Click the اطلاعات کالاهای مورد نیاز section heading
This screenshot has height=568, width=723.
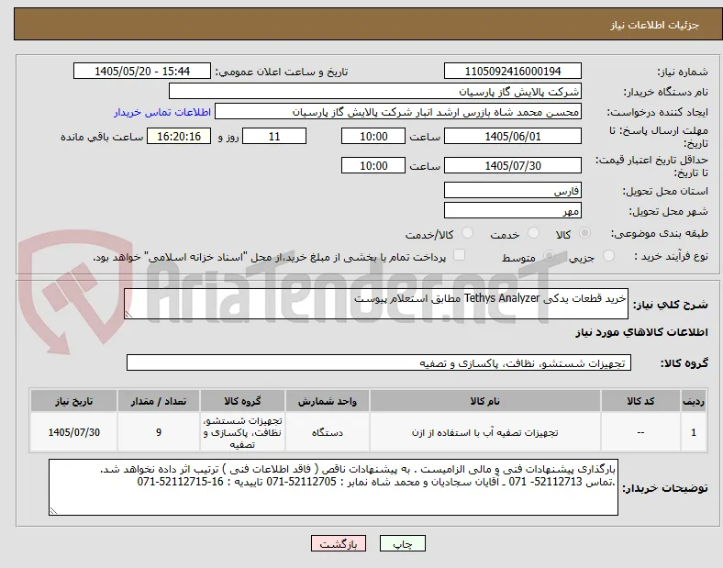pyautogui.click(x=641, y=332)
